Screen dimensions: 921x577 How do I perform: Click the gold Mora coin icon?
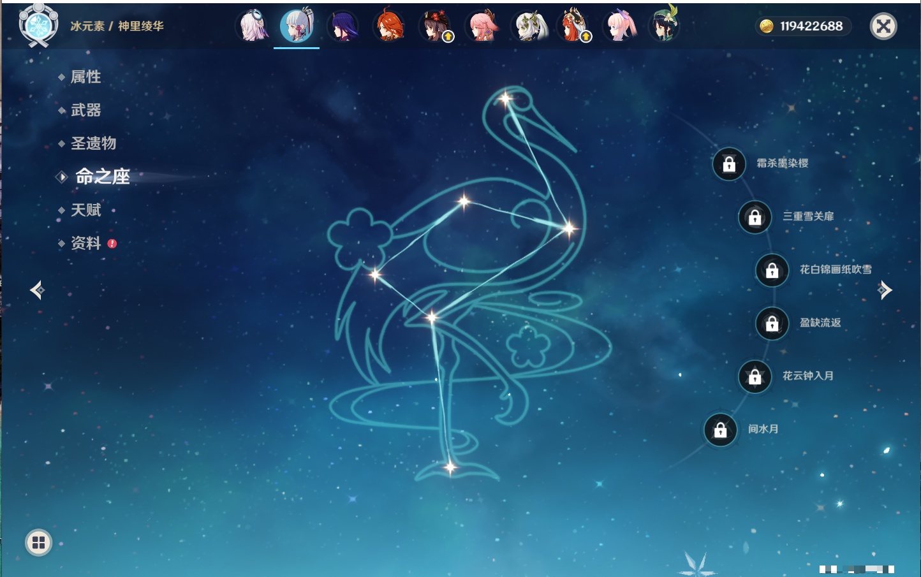pyautogui.click(x=767, y=26)
